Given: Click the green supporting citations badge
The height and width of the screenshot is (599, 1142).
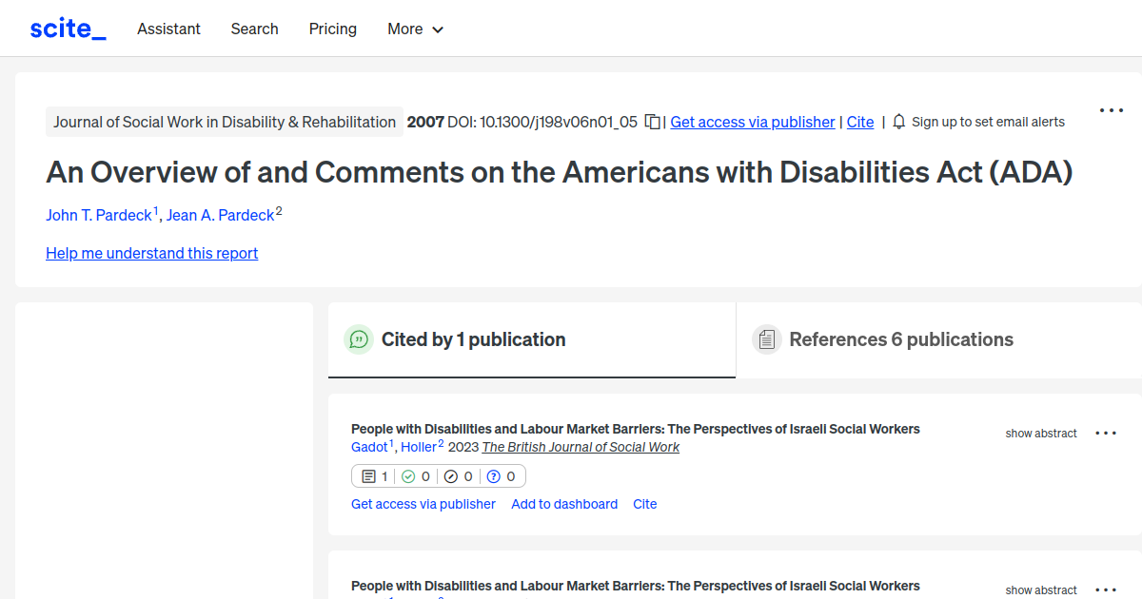Looking at the screenshot, I should [x=416, y=475].
